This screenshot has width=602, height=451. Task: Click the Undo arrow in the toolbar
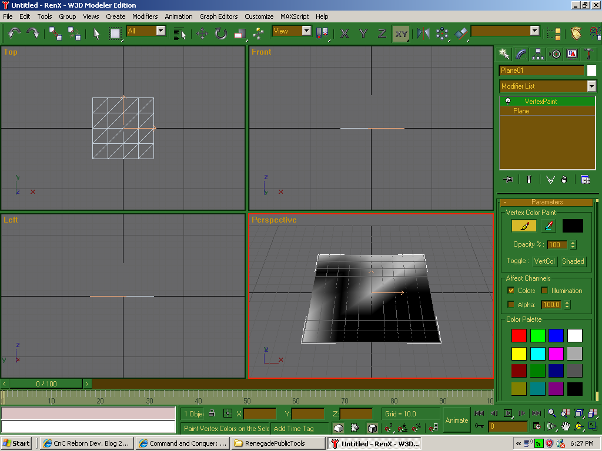click(x=14, y=33)
